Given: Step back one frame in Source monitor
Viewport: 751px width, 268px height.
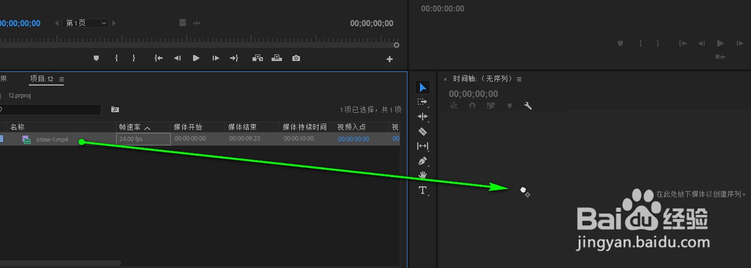Looking at the screenshot, I should (x=177, y=58).
